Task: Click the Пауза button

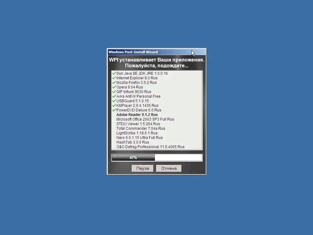Action: 142,169
